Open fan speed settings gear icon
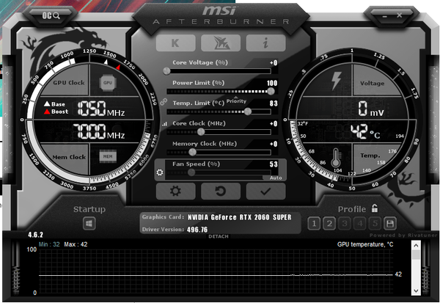440x303 pixels. coord(160,172)
